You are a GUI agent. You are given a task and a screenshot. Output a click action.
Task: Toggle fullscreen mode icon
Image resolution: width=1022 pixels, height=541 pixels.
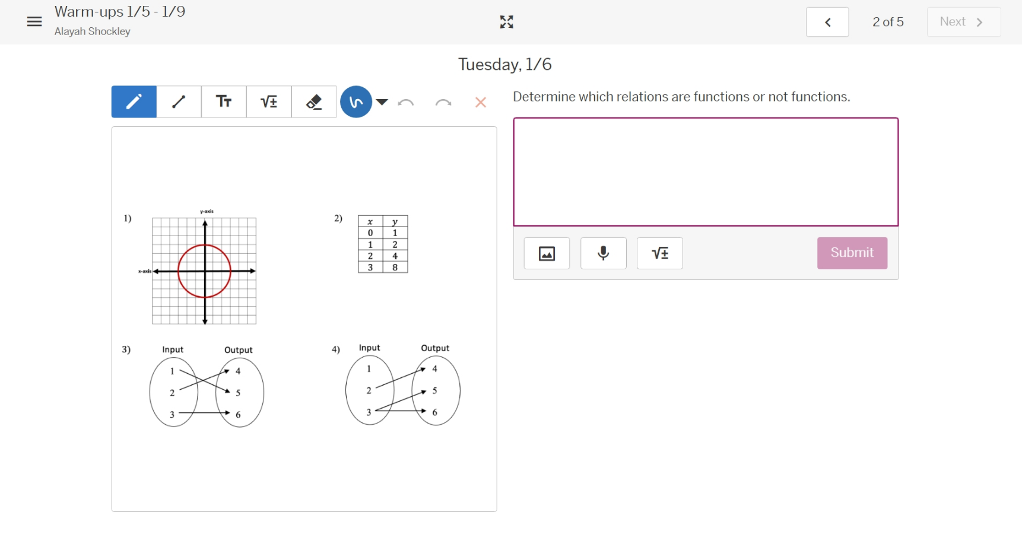click(506, 22)
